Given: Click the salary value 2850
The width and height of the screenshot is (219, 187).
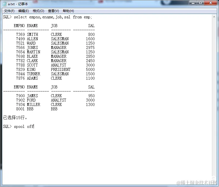Looking at the screenshot, I should [90, 56].
